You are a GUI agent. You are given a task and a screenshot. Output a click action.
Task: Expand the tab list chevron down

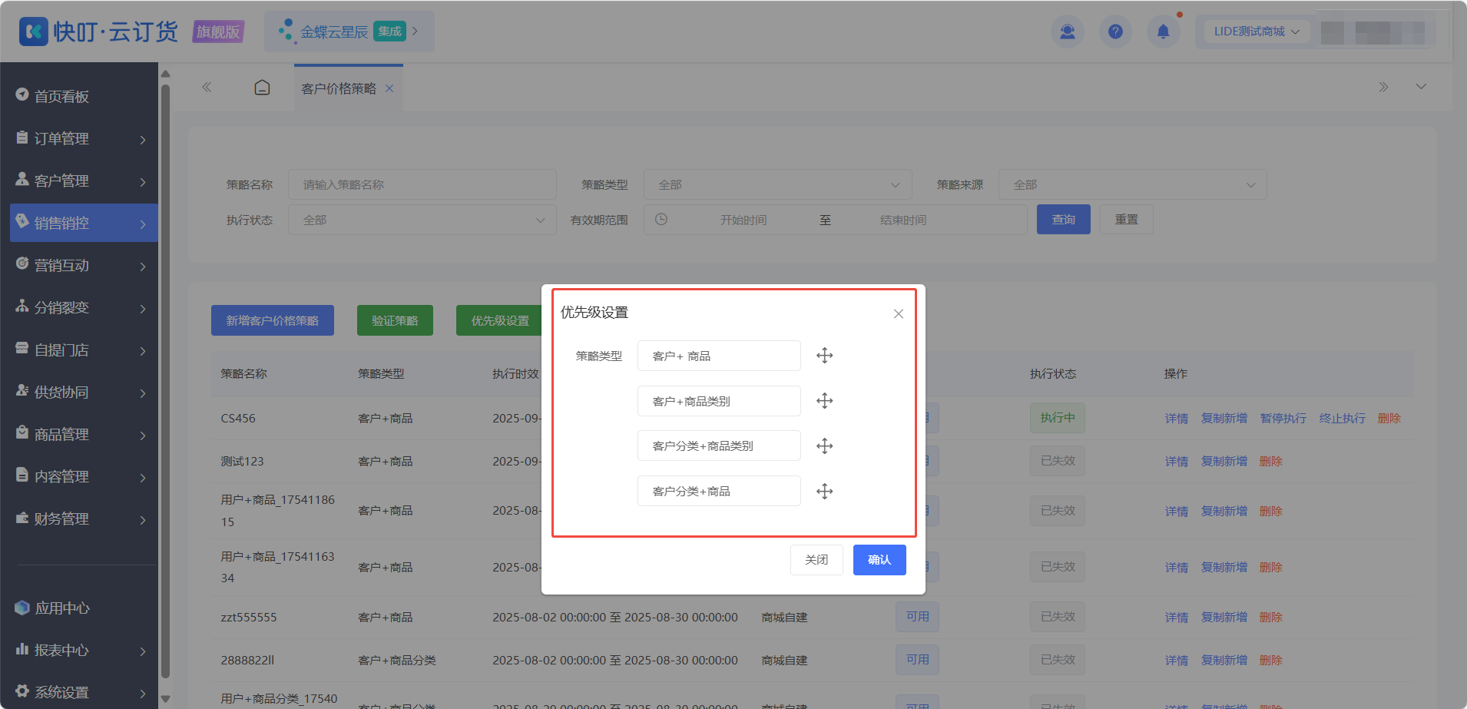tap(1421, 87)
